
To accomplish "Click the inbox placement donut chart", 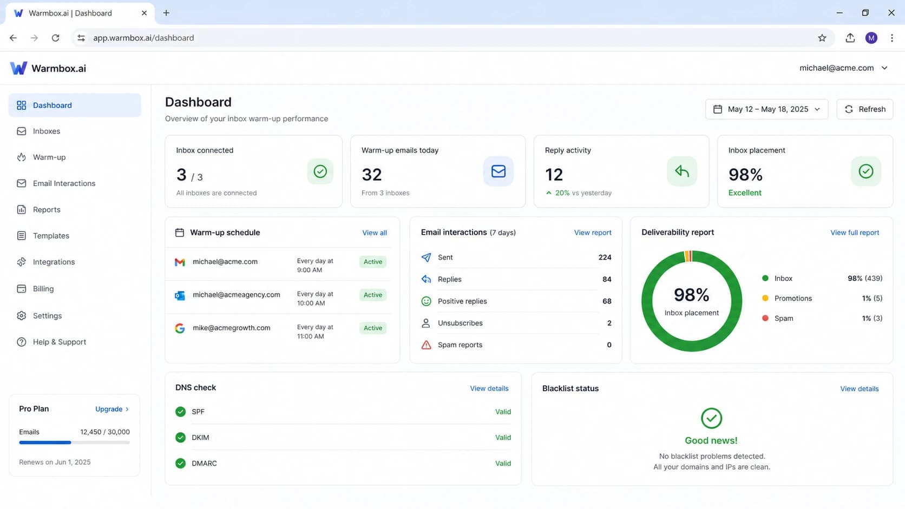I will point(692,301).
